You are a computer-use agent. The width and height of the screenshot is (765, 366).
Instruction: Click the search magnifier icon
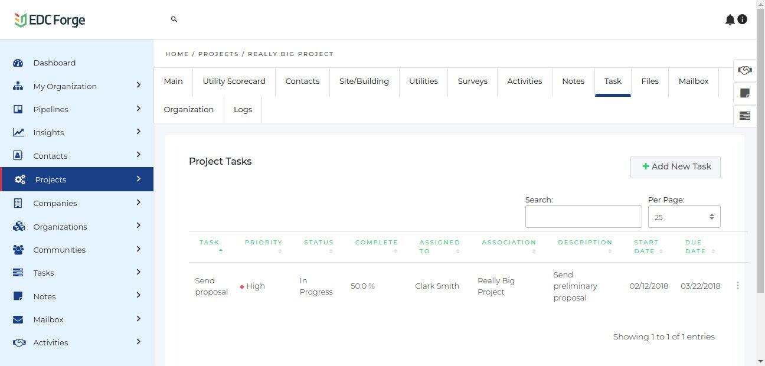174,19
